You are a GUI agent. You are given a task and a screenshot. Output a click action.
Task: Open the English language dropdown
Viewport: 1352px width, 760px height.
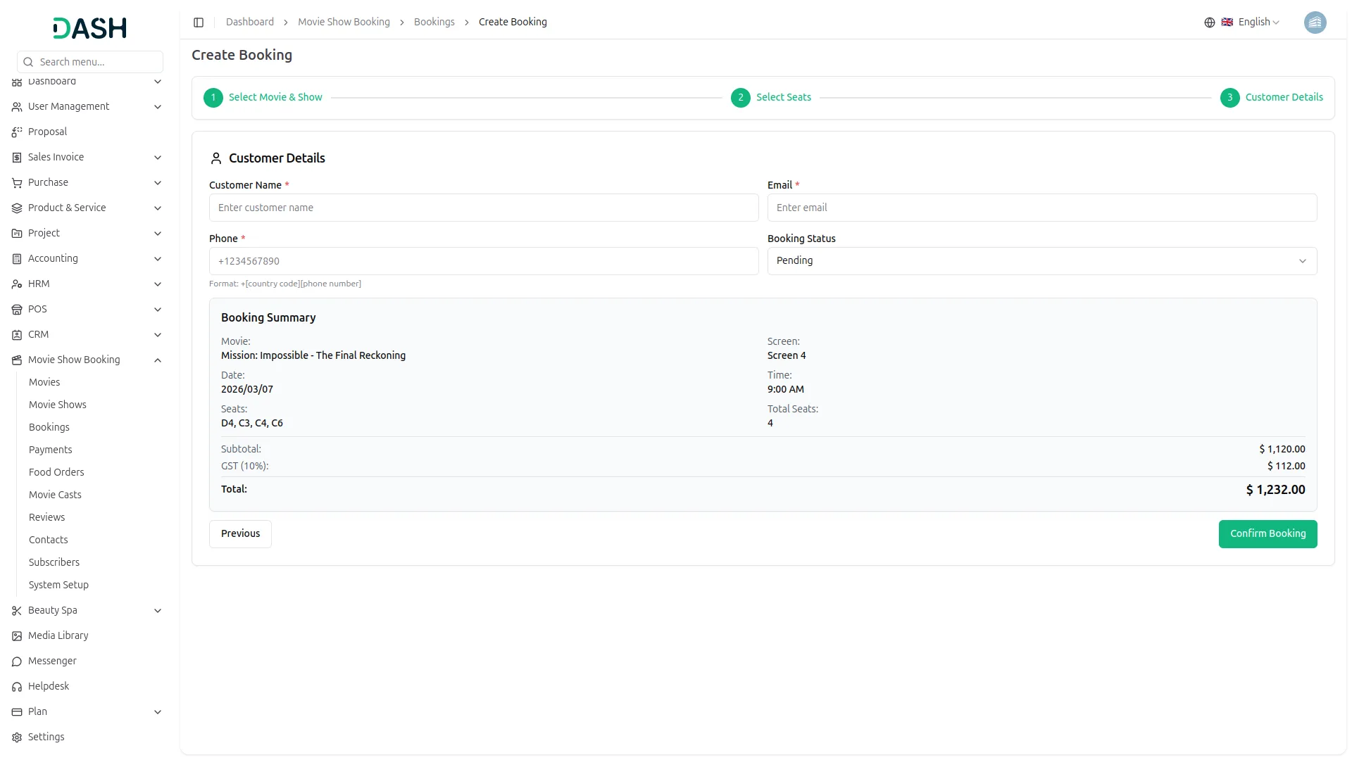point(1253,22)
